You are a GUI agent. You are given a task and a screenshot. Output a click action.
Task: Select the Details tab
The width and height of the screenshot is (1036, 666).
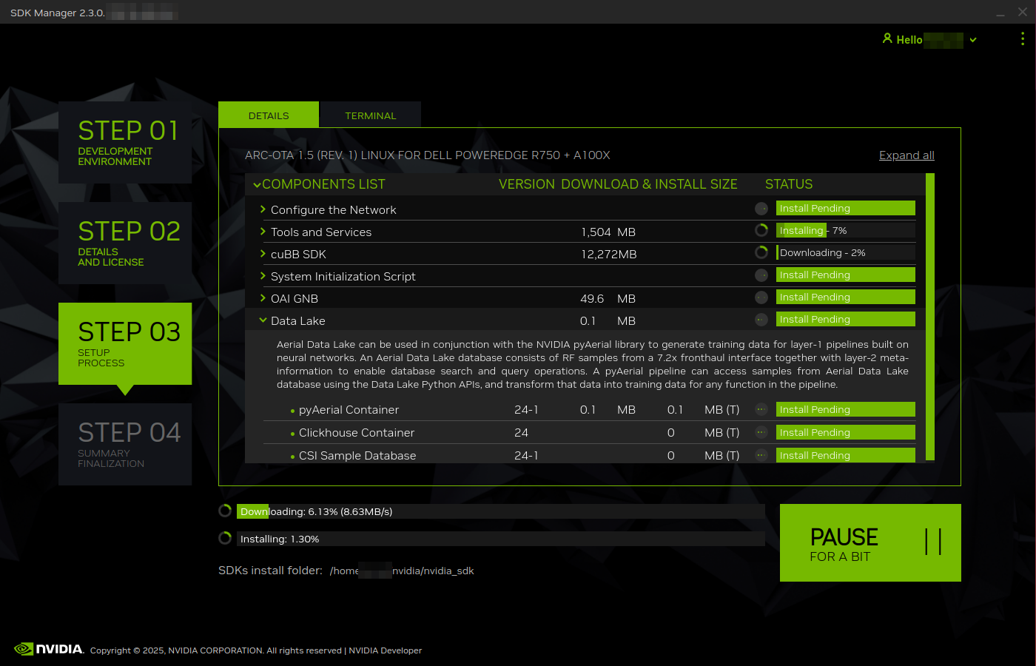point(269,115)
